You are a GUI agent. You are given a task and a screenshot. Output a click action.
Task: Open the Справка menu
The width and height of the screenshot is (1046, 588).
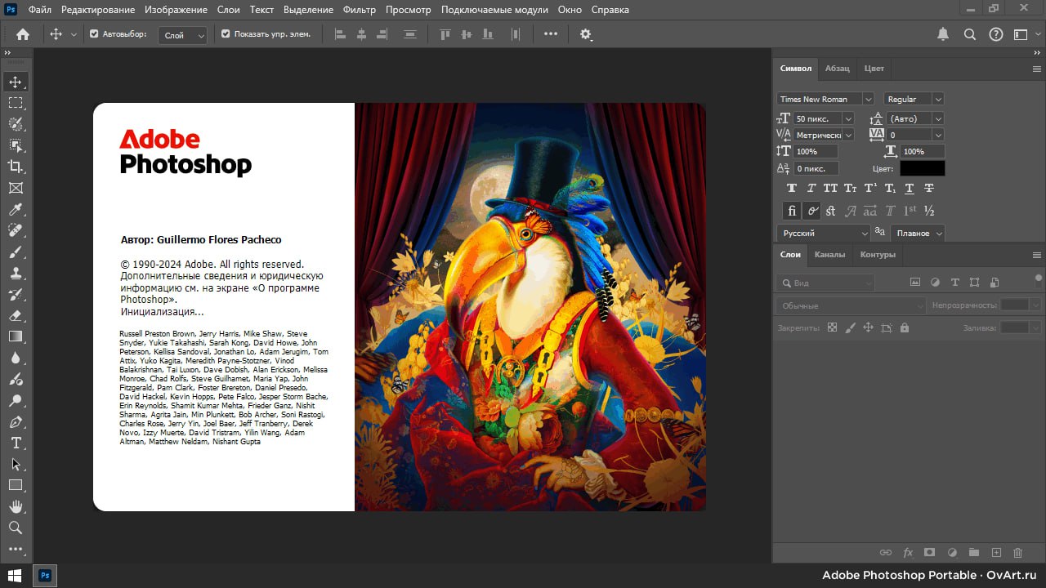pyautogui.click(x=610, y=10)
